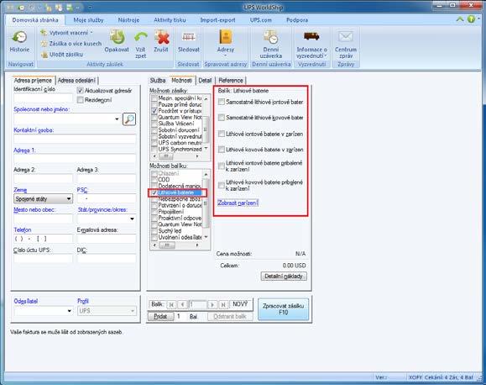Expand the Vytvorit vraceni dropdown arrow
This screenshot has width=486, height=385.
tap(91, 33)
